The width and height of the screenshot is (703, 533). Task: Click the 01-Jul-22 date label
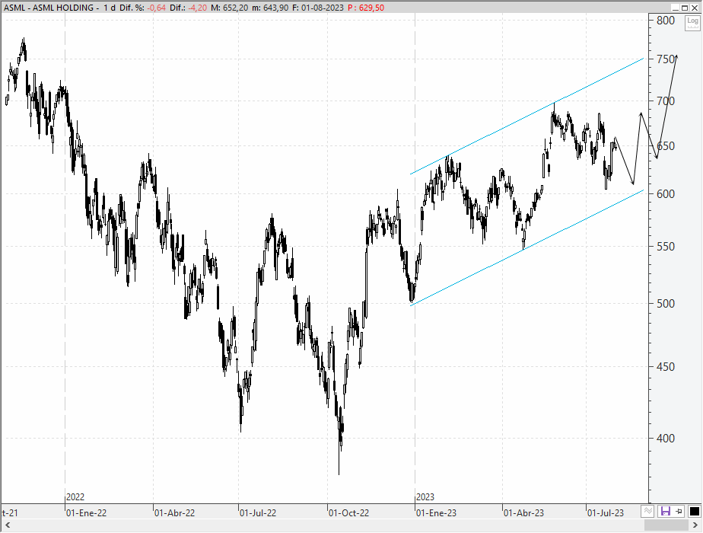tap(258, 512)
